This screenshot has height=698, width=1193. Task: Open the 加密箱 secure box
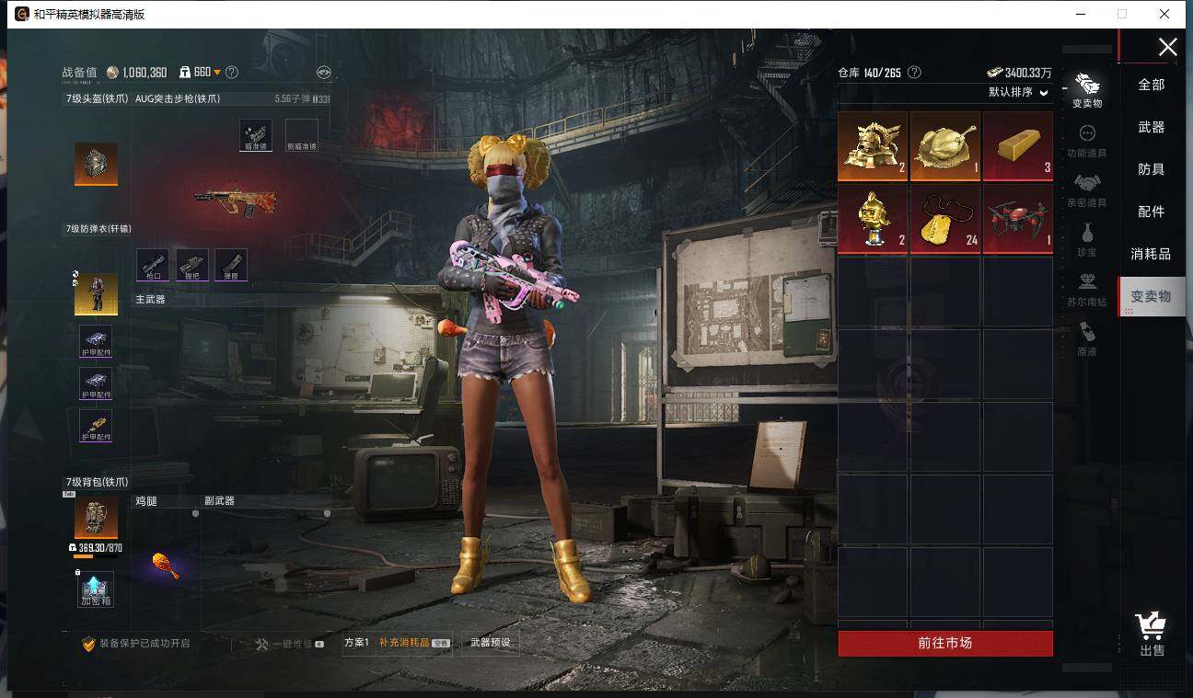(96, 589)
